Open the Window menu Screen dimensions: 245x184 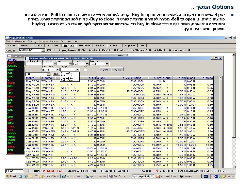pos(43,41)
